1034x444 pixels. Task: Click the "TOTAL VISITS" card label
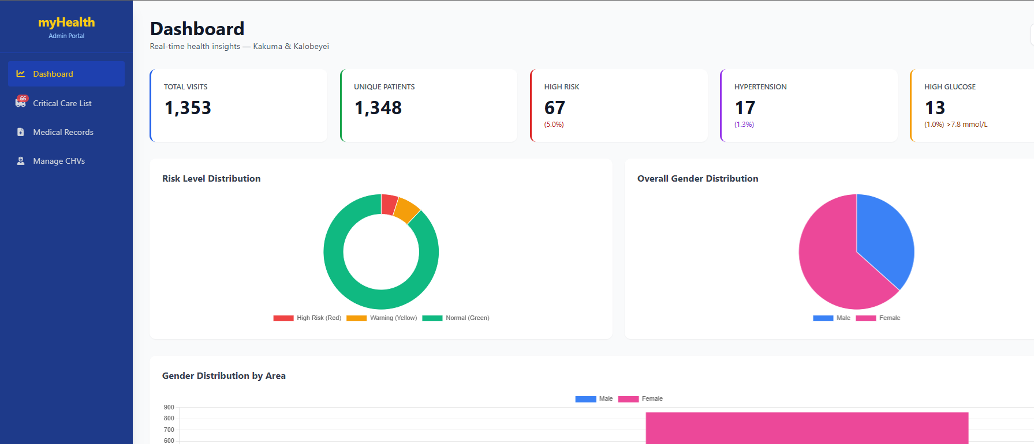click(x=186, y=87)
